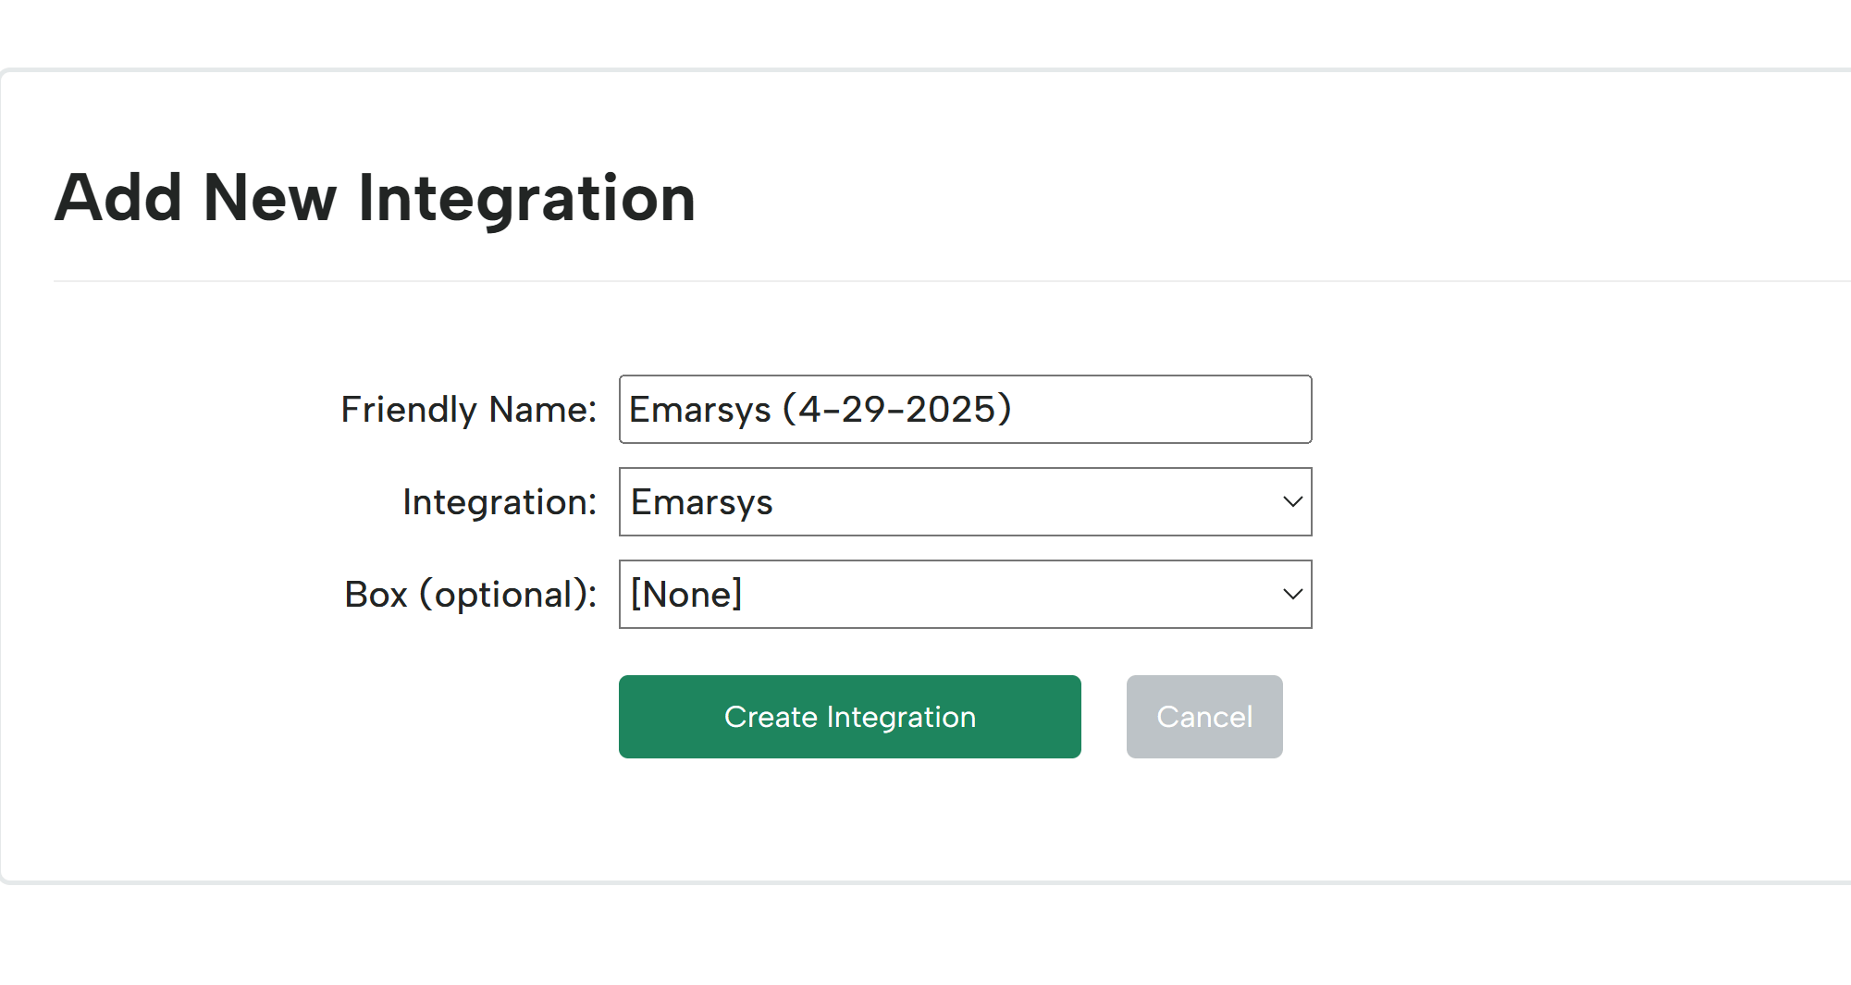
Task: Click the Box (optional) dropdown chevron arrow
Action: click(x=1292, y=595)
